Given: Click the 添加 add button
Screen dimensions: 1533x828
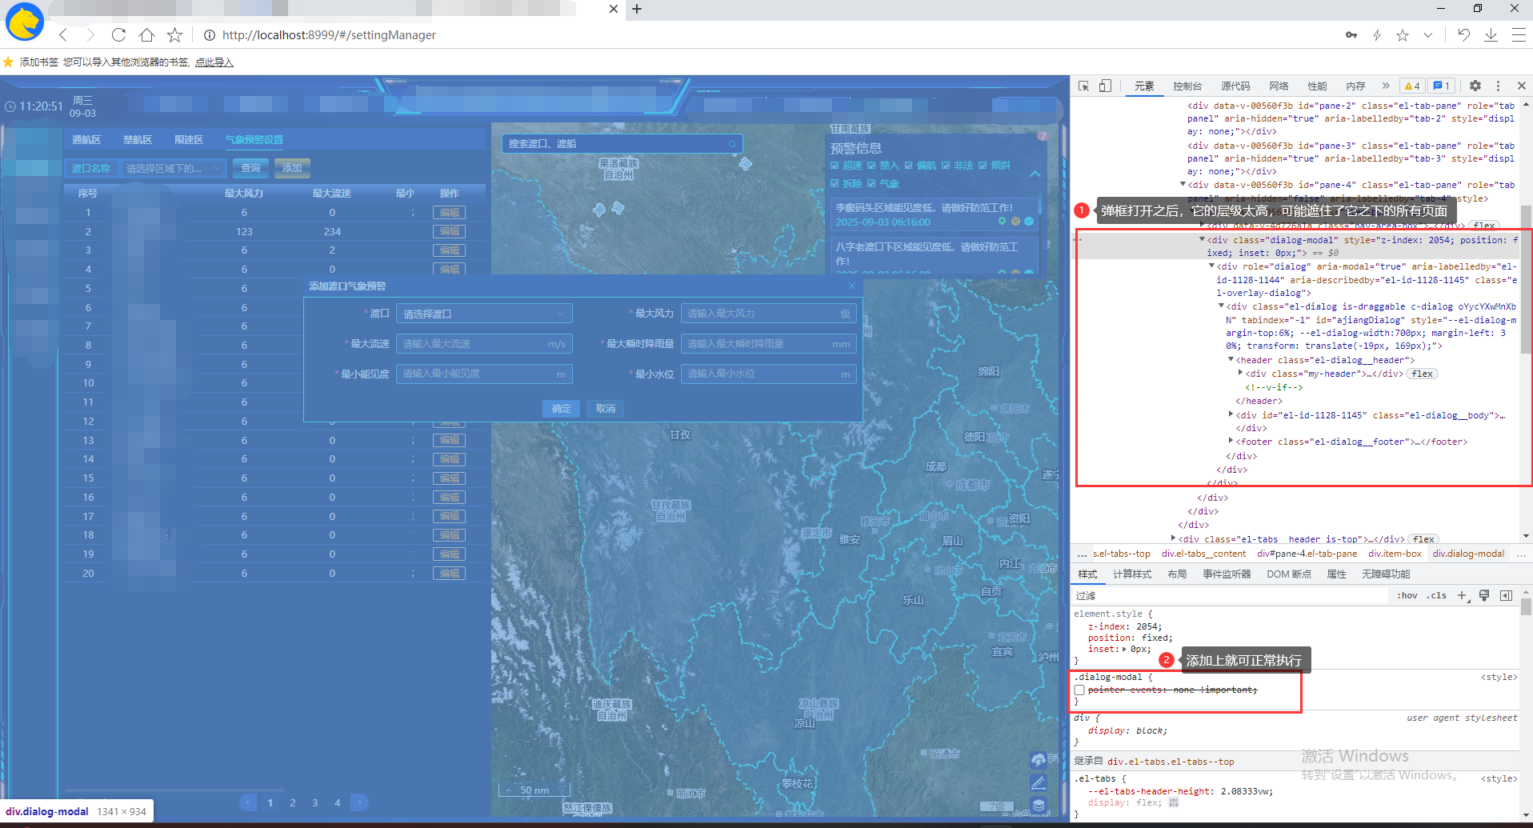Looking at the screenshot, I should coord(292,168).
